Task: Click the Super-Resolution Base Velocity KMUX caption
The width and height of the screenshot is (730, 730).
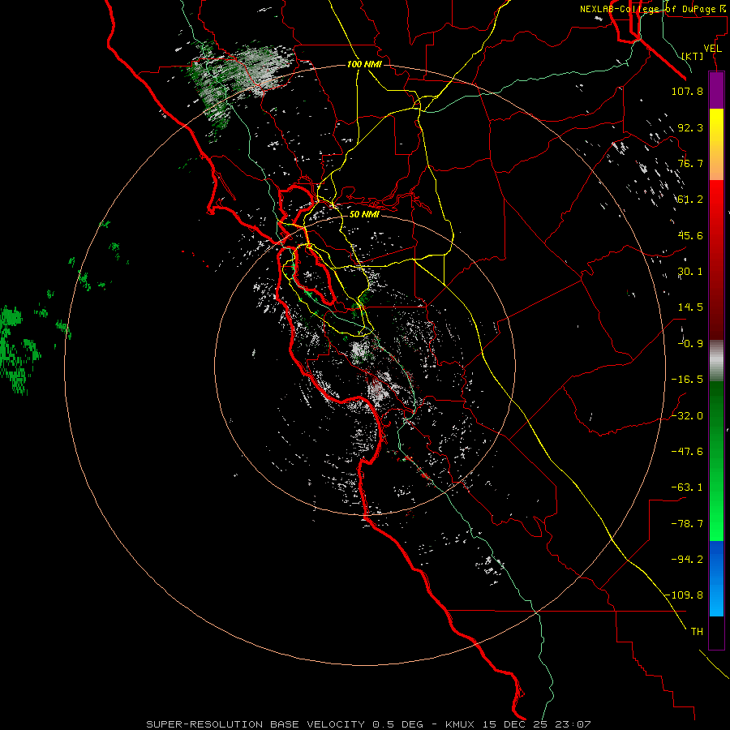Action: coord(368,724)
